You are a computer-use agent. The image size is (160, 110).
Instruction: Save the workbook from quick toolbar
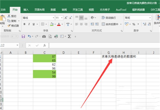(23, 36)
